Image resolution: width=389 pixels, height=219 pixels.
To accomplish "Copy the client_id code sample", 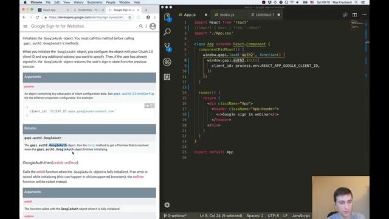I will click(152, 106).
